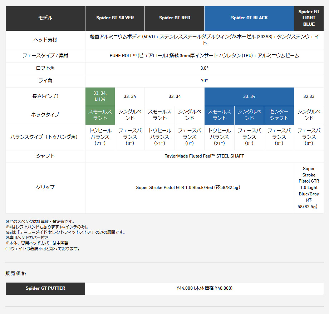Click フェースバランス (0°) under センターシャフト
This screenshot has width=329, height=314.
(279, 137)
